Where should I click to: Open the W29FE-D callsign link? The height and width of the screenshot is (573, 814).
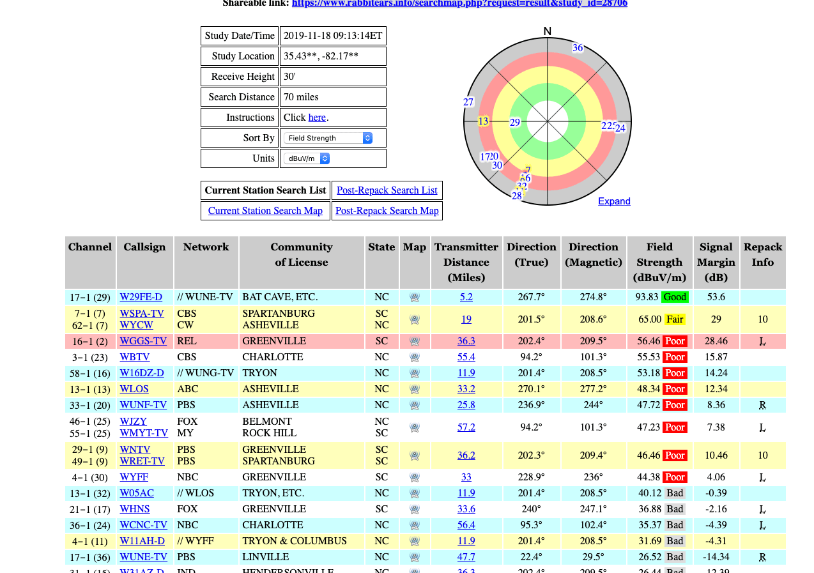[141, 297]
